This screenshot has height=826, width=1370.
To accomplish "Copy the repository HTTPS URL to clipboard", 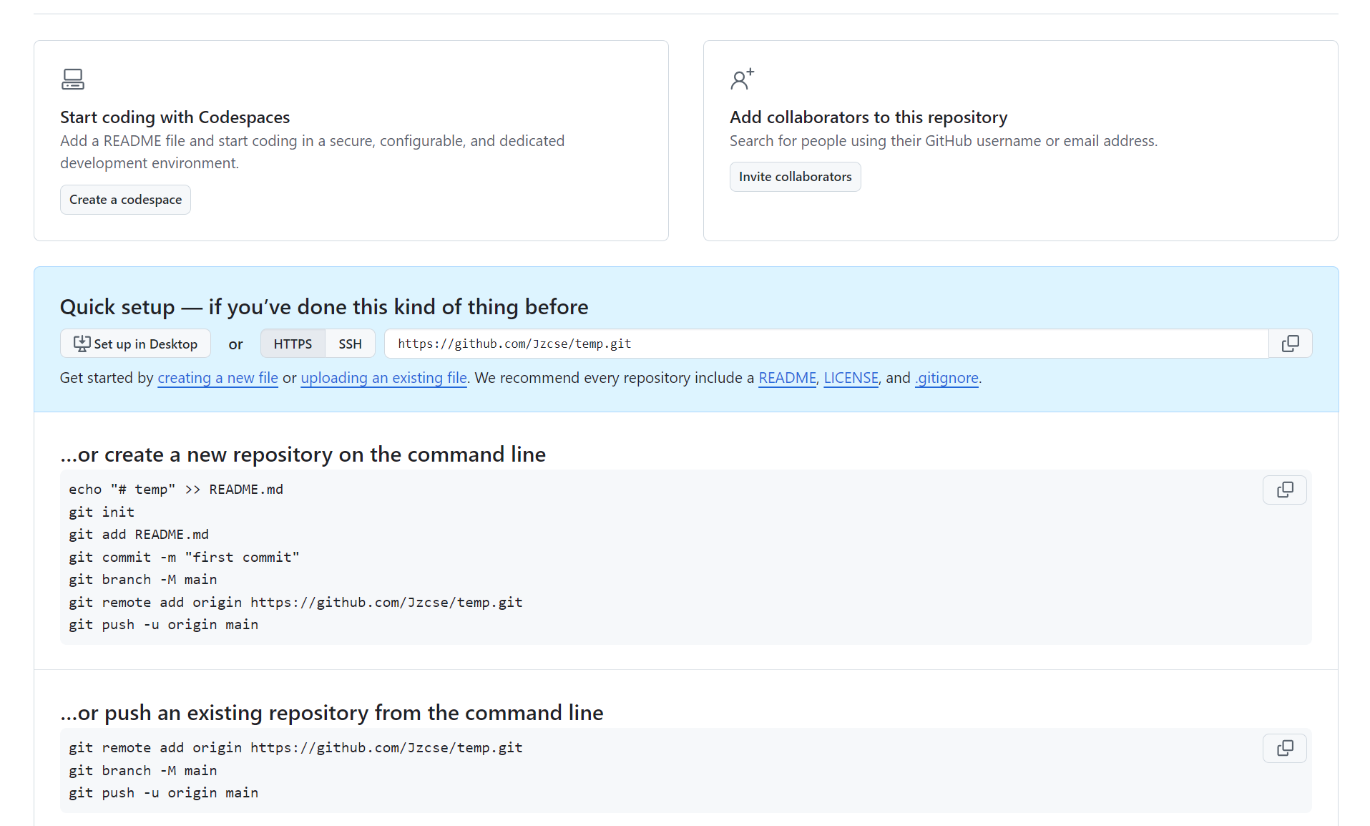I will (1290, 344).
